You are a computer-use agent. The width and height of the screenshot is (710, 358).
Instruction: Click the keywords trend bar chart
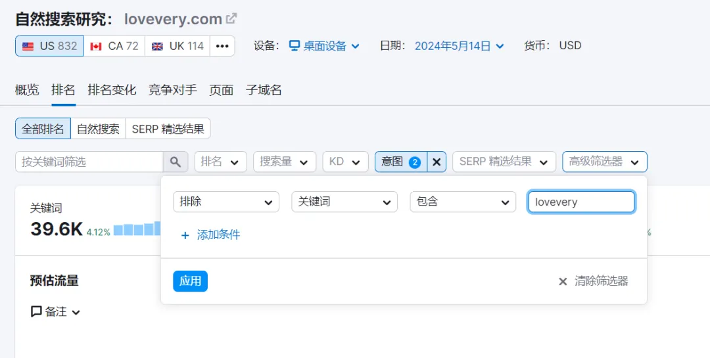point(137,229)
